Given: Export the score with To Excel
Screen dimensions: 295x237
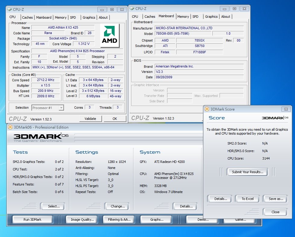Looking at the screenshot, I should (248, 199).
